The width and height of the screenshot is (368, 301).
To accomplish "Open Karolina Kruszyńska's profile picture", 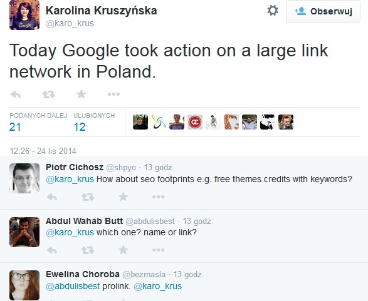I will [24, 16].
